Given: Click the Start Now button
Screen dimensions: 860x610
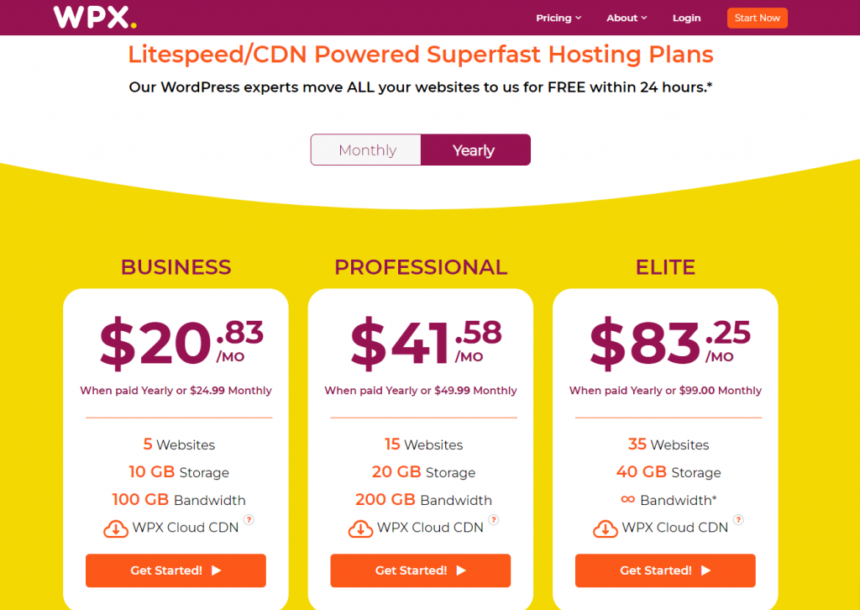Looking at the screenshot, I should tap(757, 17).
